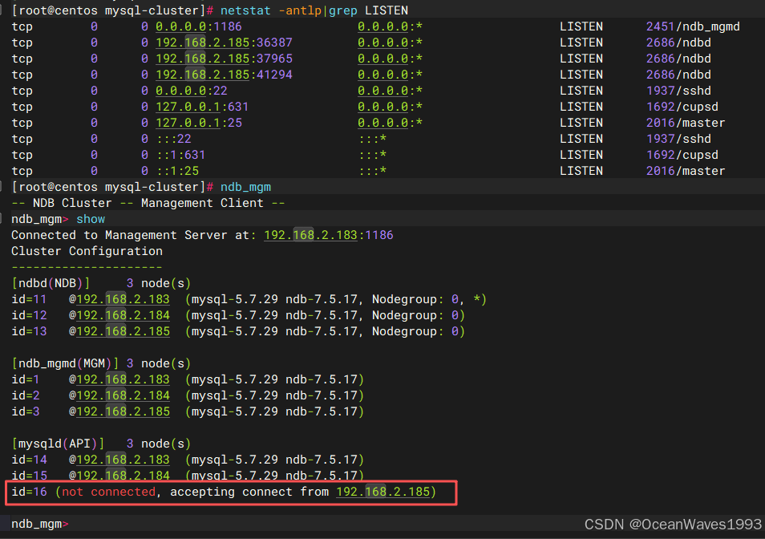The image size is (765, 539).
Task: Click the NDB Cluster Management Client banner line
Action: coord(148,204)
